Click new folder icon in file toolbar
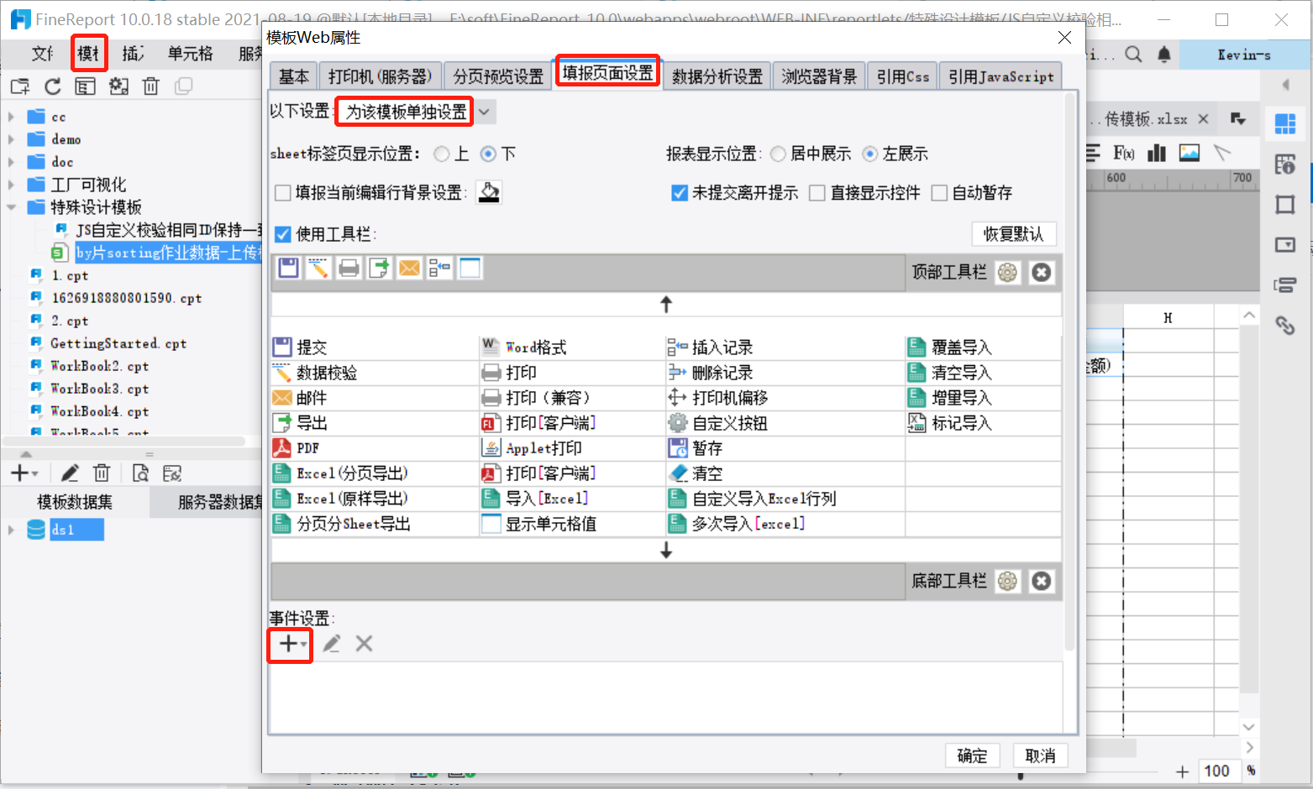 [x=20, y=86]
